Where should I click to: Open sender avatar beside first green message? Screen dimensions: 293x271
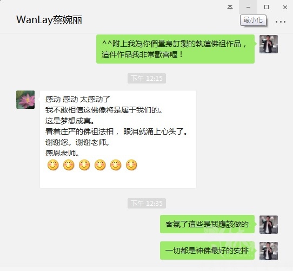tap(269, 44)
